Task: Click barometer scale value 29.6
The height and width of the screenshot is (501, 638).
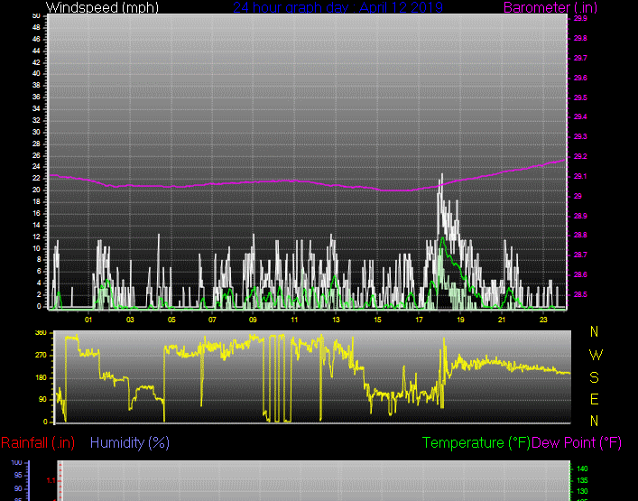Action: 580,78
